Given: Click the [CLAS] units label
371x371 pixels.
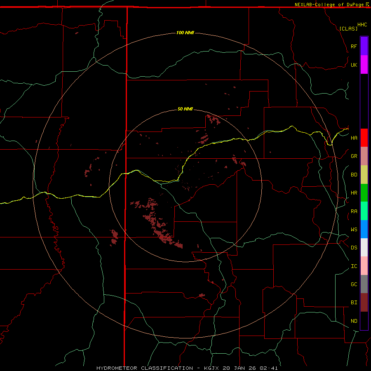Looking at the screenshot, I should click(348, 28).
